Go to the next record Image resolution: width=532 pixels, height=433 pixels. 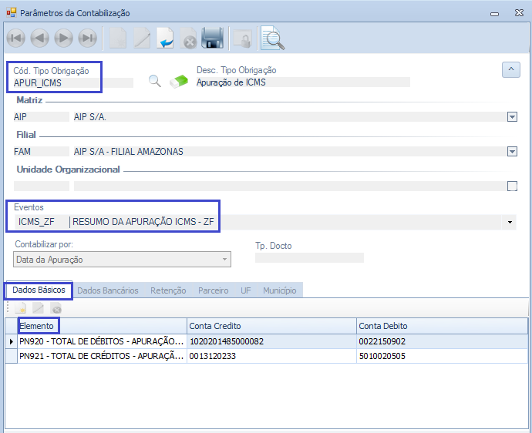pyautogui.click(x=64, y=38)
